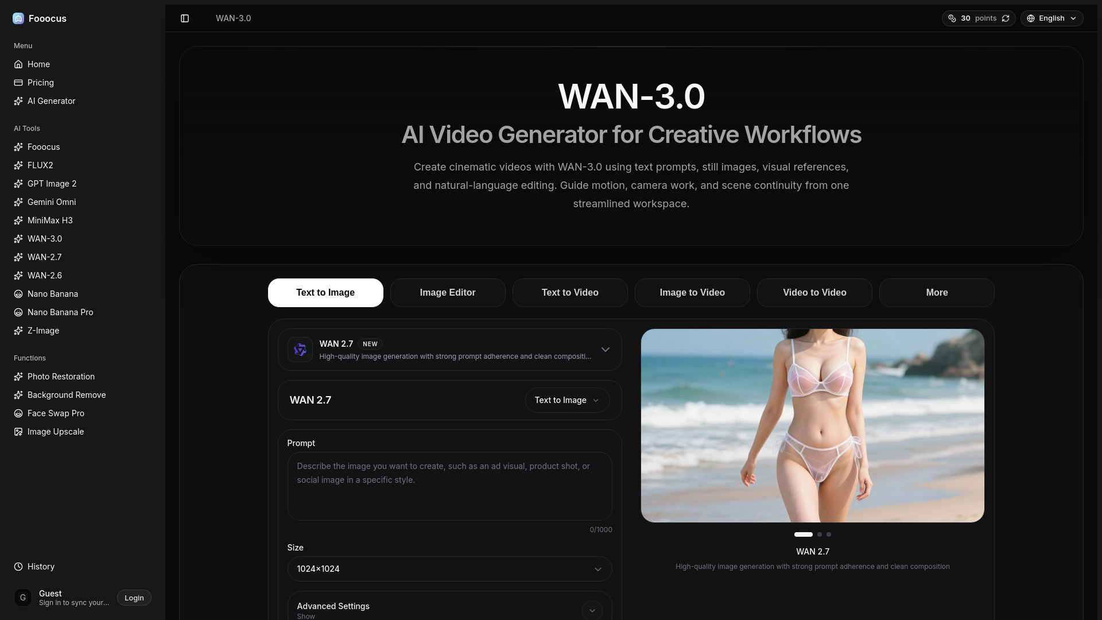
Task: Click the Fooocus logo icon
Action: click(x=18, y=18)
